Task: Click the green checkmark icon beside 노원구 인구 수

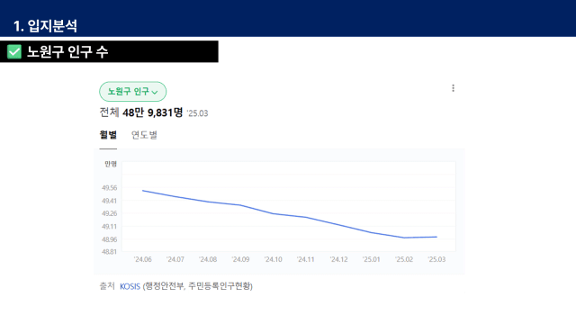Action: pyautogui.click(x=14, y=52)
